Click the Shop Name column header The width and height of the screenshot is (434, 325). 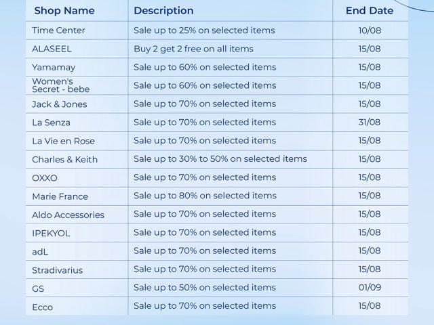(64, 11)
